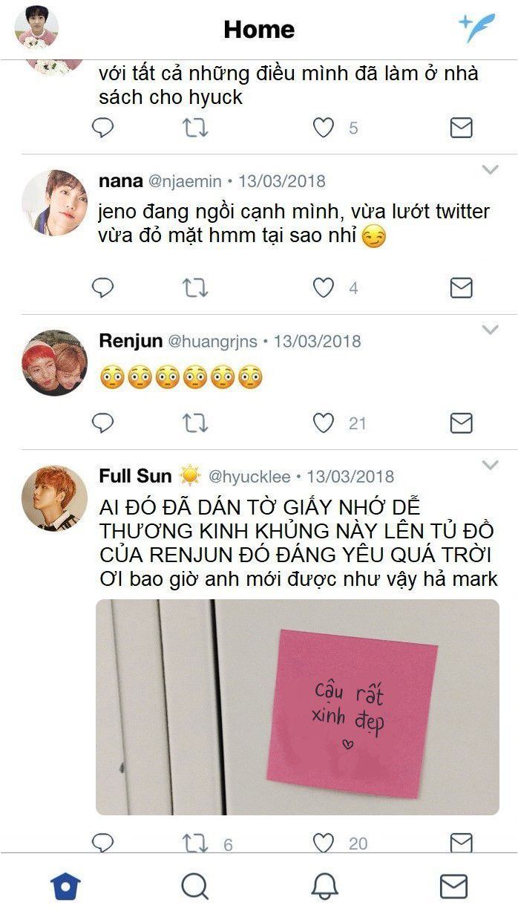Tap your profile avatar in the header
This screenshot has width=518, height=923.
36,27
